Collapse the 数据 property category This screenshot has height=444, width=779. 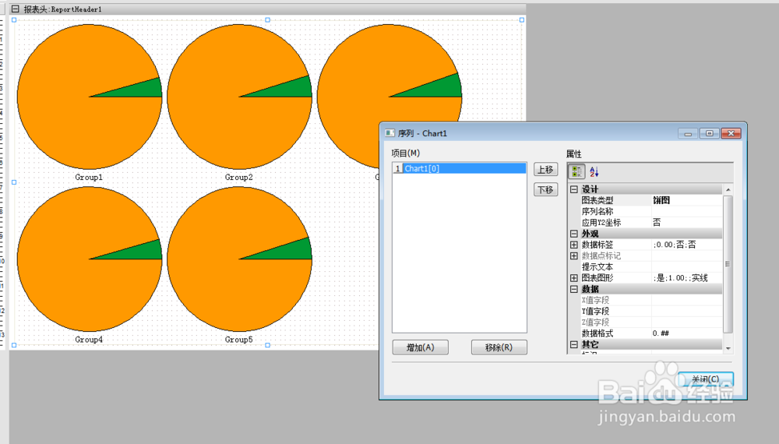pos(574,289)
